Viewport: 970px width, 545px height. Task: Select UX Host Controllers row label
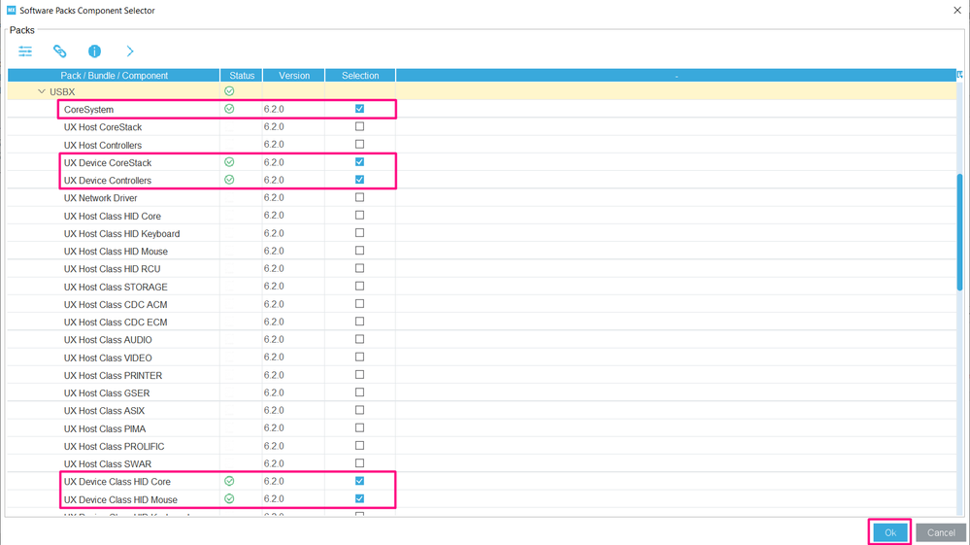click(x=103, y=145)
